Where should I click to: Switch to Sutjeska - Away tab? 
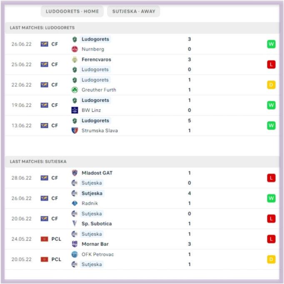click(134, 11)
